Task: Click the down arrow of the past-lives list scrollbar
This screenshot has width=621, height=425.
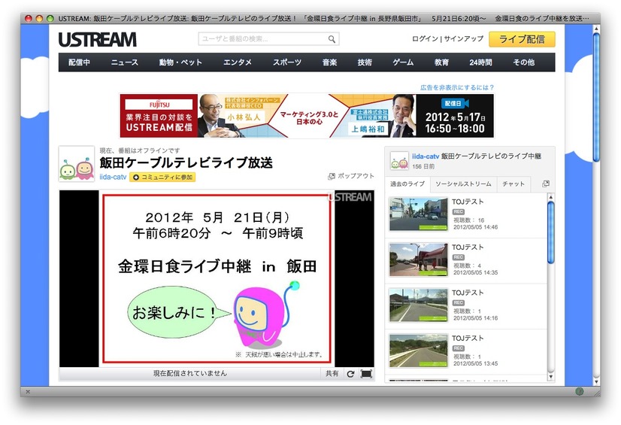Action: pos(550,377)
